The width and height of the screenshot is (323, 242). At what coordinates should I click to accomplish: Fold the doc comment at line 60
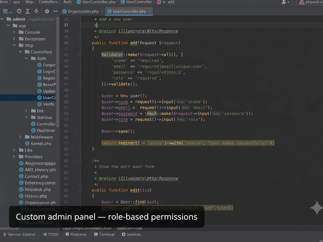pyautogui.click(x=80, y=161)
